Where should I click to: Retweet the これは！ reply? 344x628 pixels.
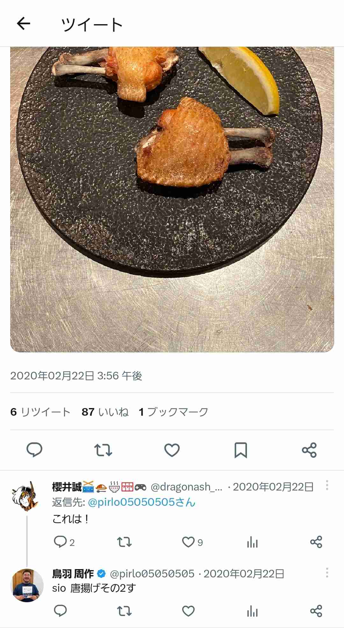point(124,542)
